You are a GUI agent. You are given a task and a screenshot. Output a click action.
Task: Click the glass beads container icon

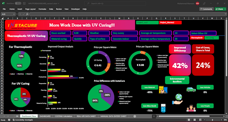pyautogui.click(x=163, y=108)
